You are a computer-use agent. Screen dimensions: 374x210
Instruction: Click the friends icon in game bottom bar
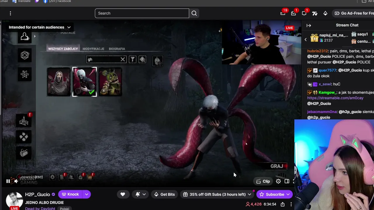71,177
